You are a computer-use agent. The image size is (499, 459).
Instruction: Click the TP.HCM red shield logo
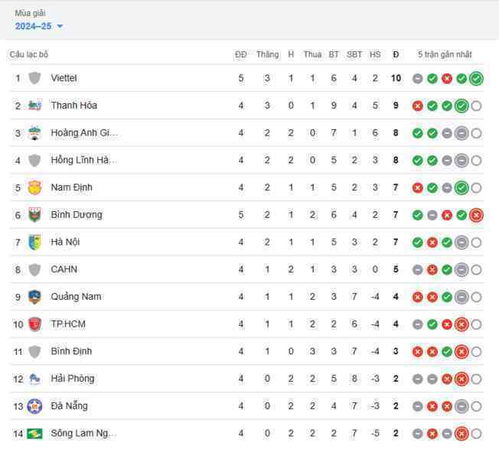[34, 324]
